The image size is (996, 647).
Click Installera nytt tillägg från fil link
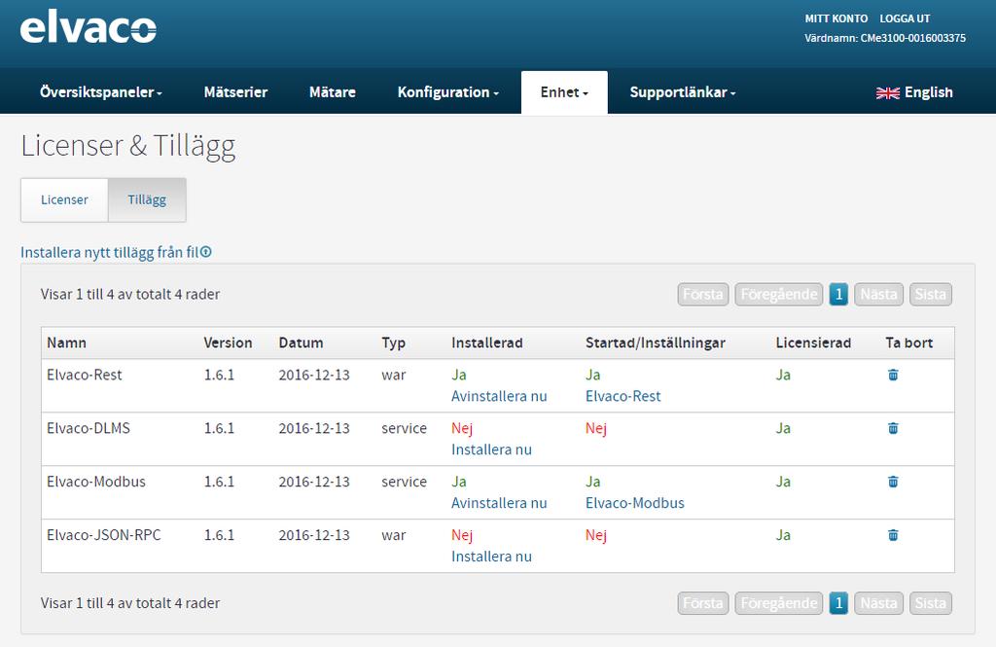pos(110,252)
